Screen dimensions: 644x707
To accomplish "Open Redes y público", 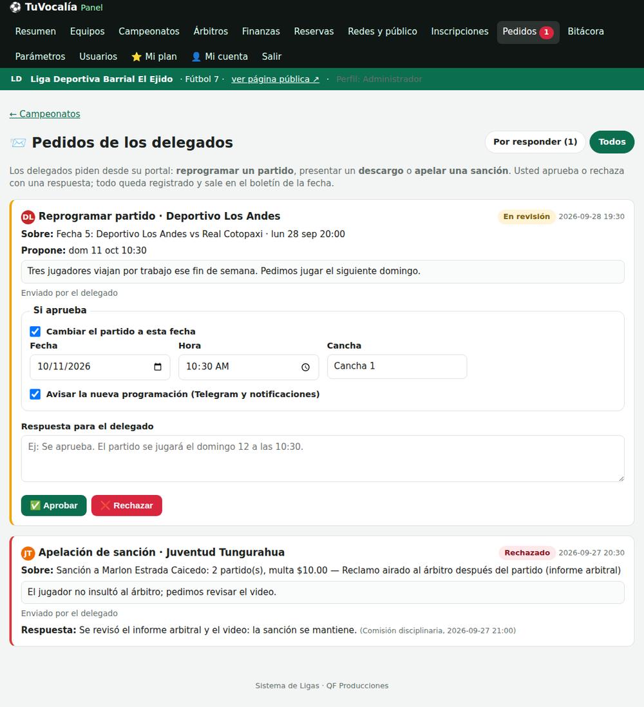I will coord(383,32).
